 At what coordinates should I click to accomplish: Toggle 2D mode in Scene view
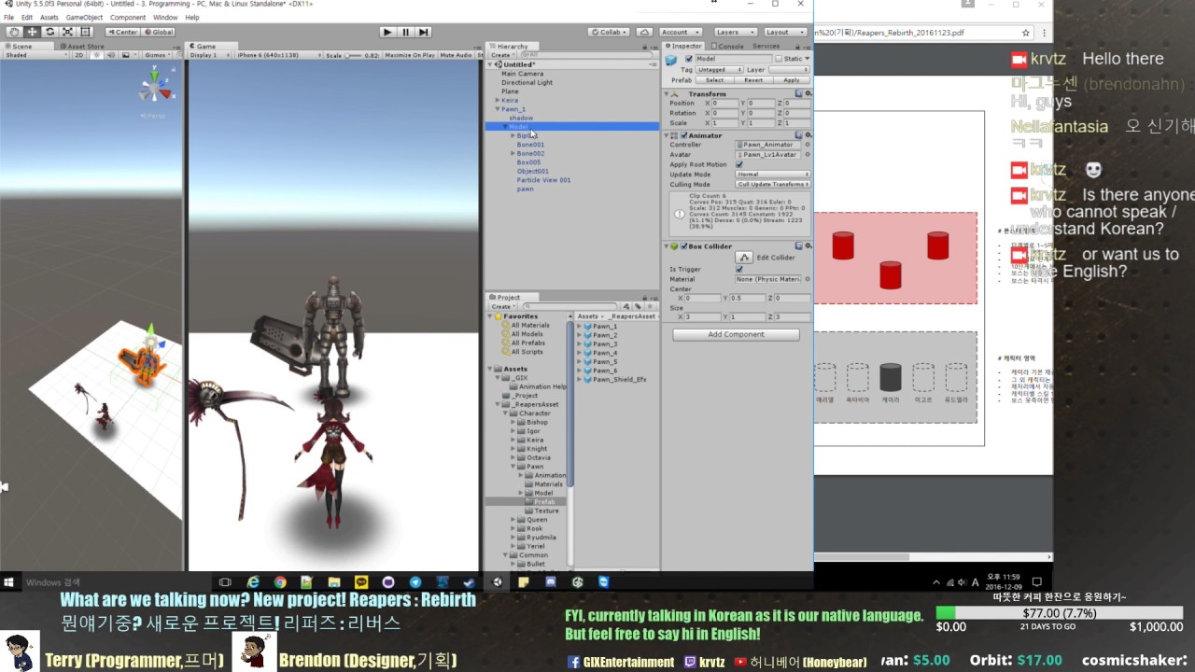(x=79, y=55)
